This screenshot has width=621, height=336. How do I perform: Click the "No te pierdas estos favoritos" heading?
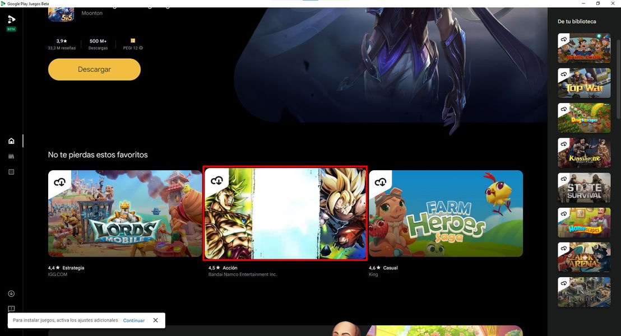click(x=98, y=155)
